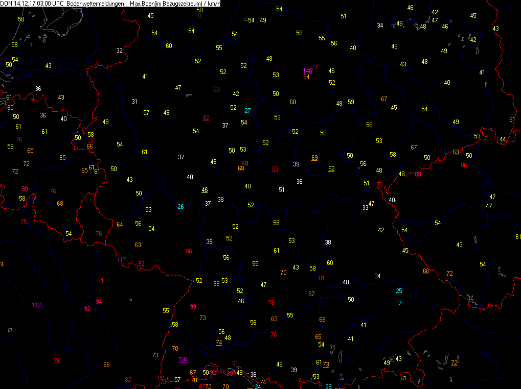The image size is (521, 389).
Task: Click the purple 117 station value
Action: point(121,260)
